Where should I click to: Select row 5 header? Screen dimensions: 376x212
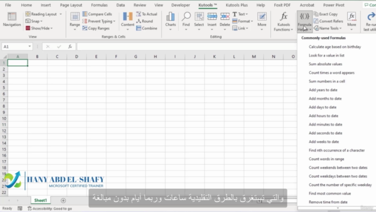pyautogui.click(x=4, y=88)
